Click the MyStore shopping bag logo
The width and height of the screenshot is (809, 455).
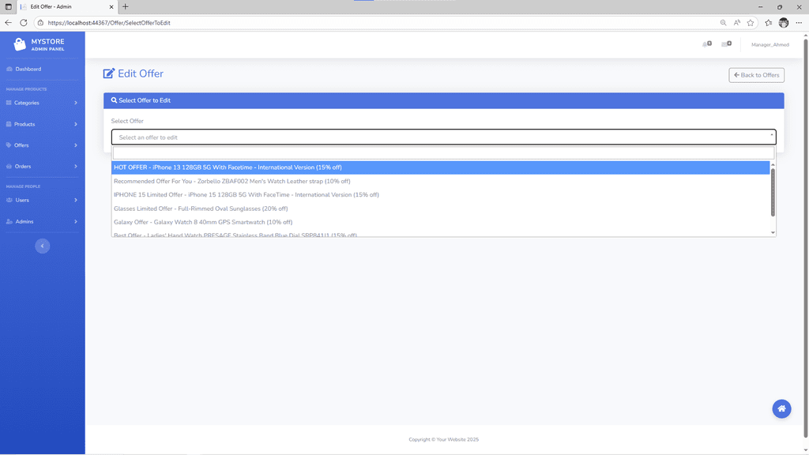coord(20,44)
